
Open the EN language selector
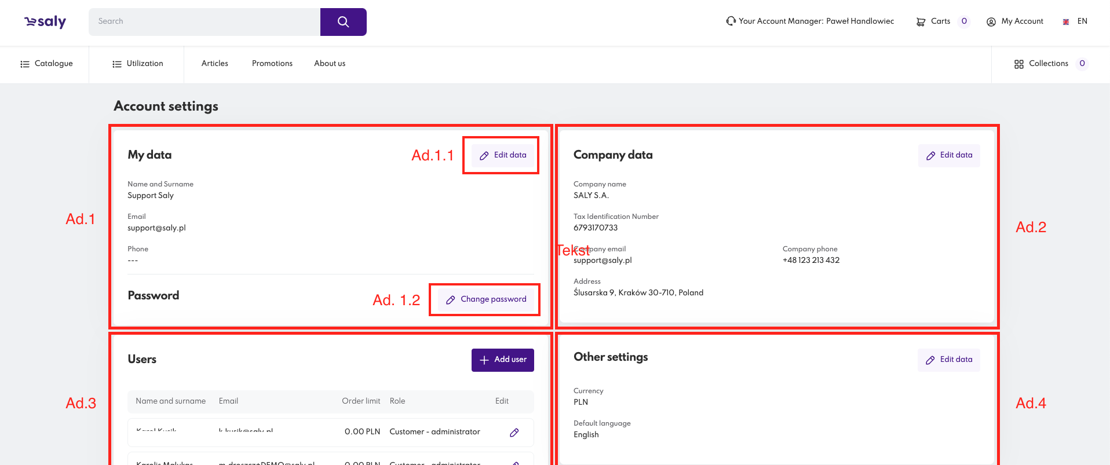(1082, 21)
